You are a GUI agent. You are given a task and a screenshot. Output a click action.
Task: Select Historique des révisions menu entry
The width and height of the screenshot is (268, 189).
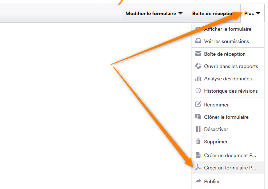point(228,91)
